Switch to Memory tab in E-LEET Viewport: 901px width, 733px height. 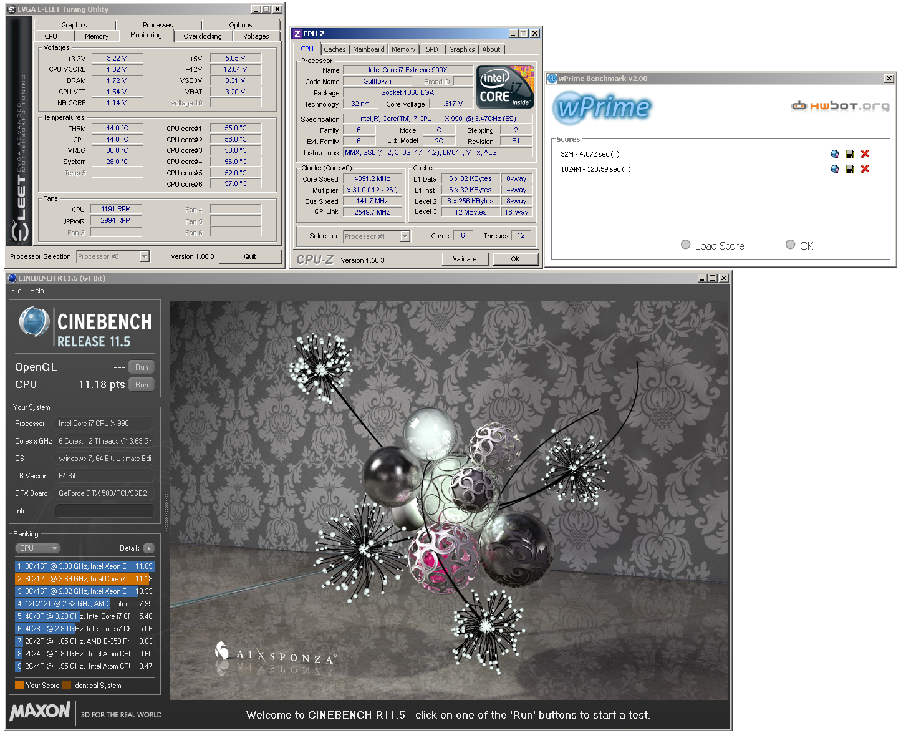pyautogui.click(x=97, y=36)
